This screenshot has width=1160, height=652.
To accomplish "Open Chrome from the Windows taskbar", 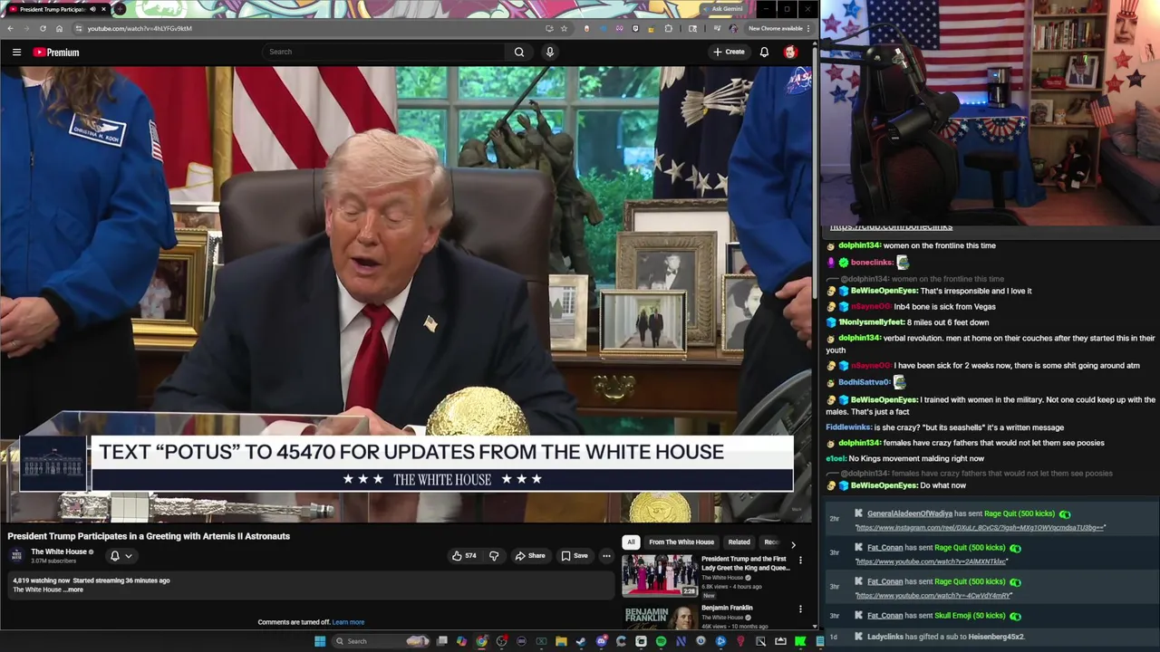I will [x=481, y=641].
